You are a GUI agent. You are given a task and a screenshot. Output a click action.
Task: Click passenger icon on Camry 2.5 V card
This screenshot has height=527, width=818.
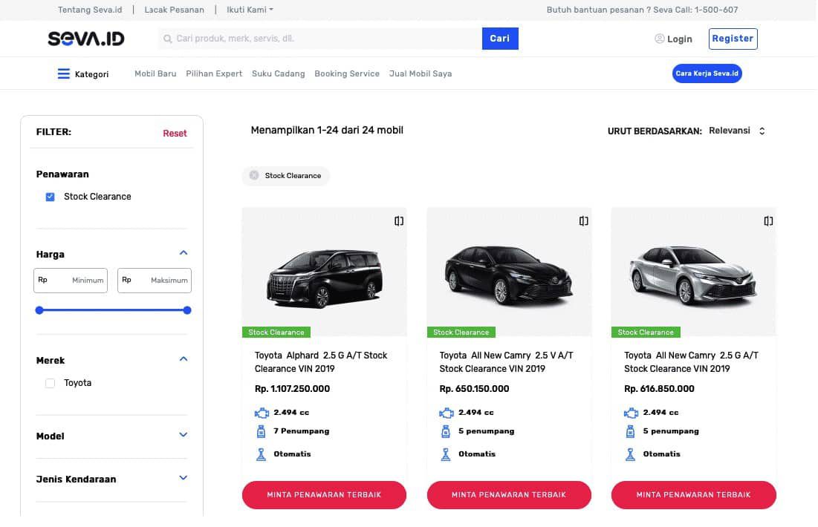pyautogui.click(x=446, y=431)
